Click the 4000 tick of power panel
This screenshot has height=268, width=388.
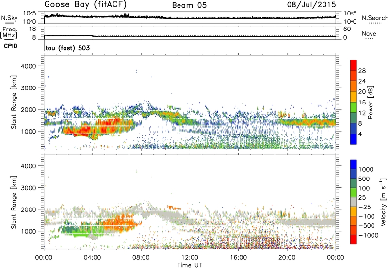[29, 66]
